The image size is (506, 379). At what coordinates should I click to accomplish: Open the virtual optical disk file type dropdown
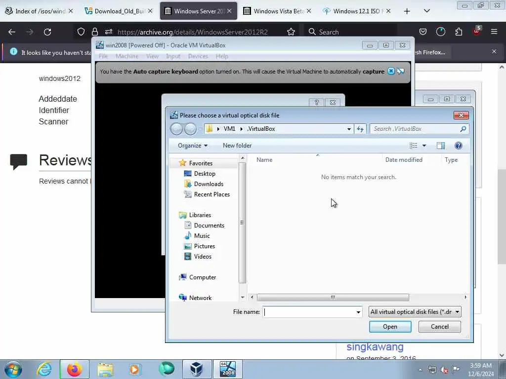pos(415,312)
